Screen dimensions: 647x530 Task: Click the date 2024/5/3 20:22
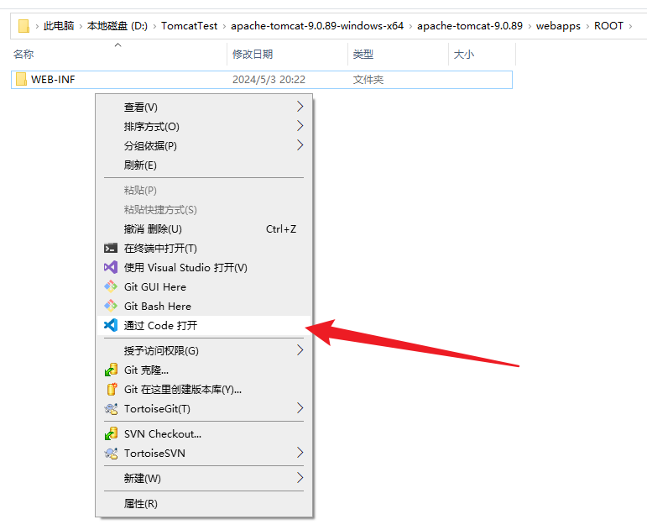click(269, 80)
